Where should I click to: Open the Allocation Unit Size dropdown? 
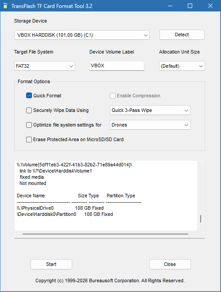(x=182, y=66)
